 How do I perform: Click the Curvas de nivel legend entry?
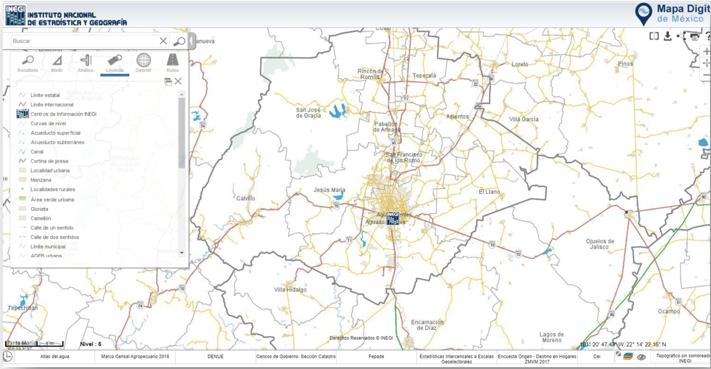coord(48,123)
